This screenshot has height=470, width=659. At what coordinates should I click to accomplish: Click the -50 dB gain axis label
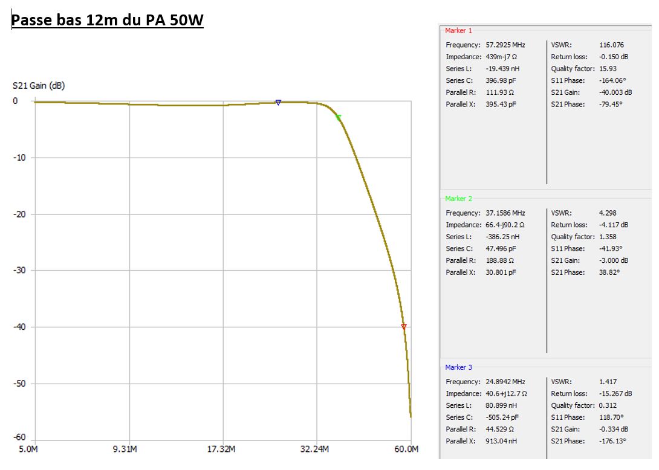click(19, 384)
